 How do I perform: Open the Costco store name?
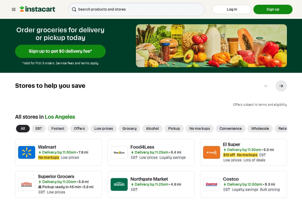click(x=231, y=179)
